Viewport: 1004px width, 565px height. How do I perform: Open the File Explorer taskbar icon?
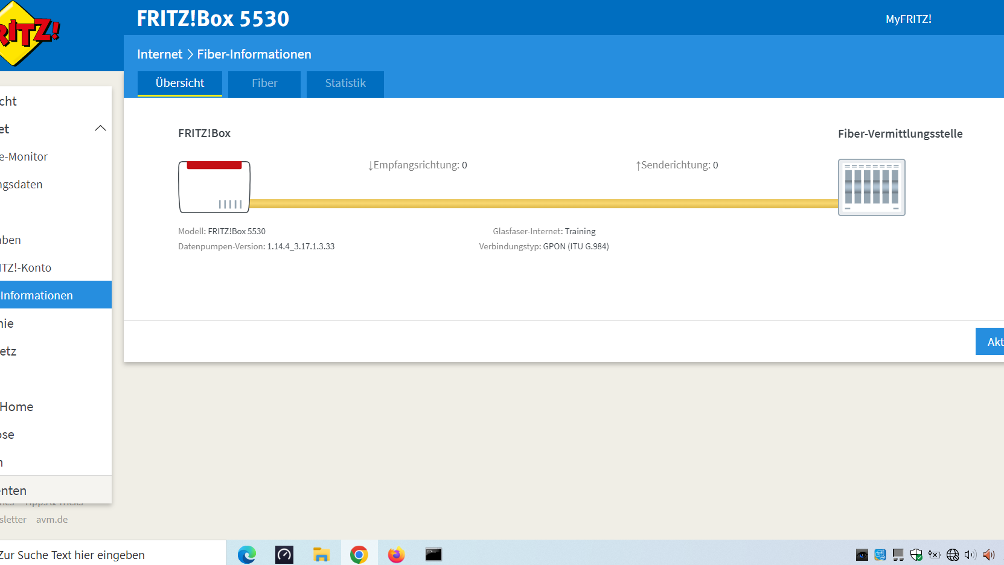click(321, 554)
